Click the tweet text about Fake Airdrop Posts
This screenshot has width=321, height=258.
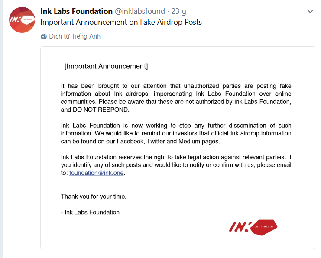point(121,22)
